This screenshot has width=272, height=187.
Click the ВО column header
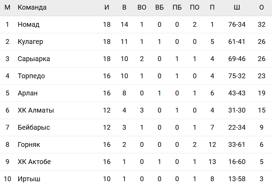coord(142,8)
